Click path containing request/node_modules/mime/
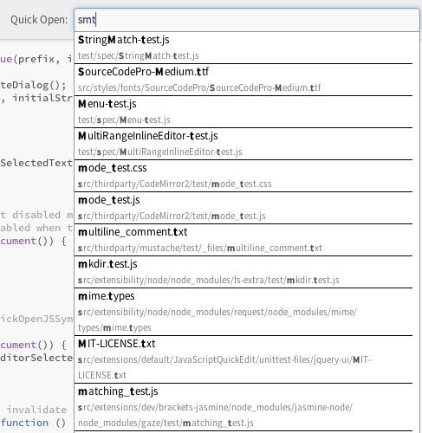This screenshot has height=433, width=422. 217,320
